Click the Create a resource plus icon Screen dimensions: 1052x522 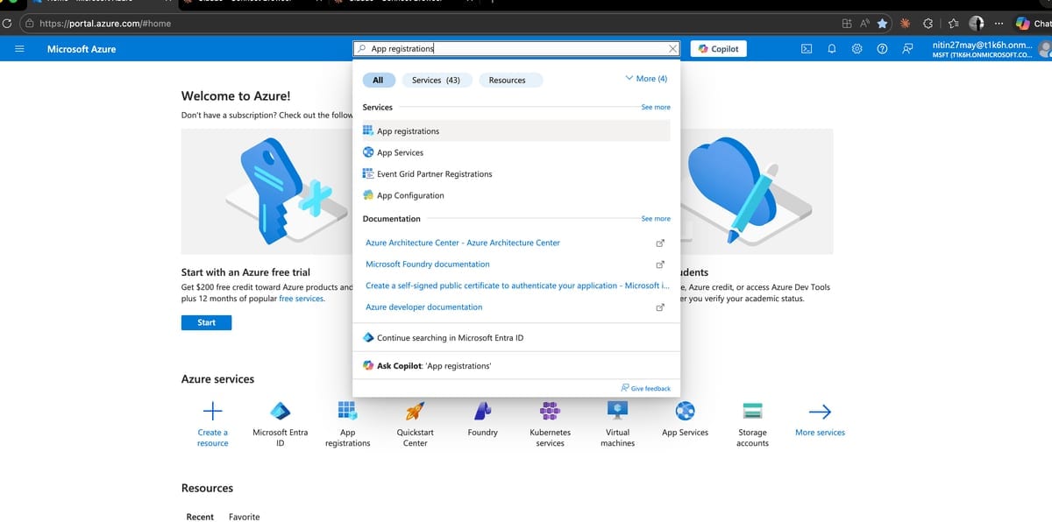[212, 410]
